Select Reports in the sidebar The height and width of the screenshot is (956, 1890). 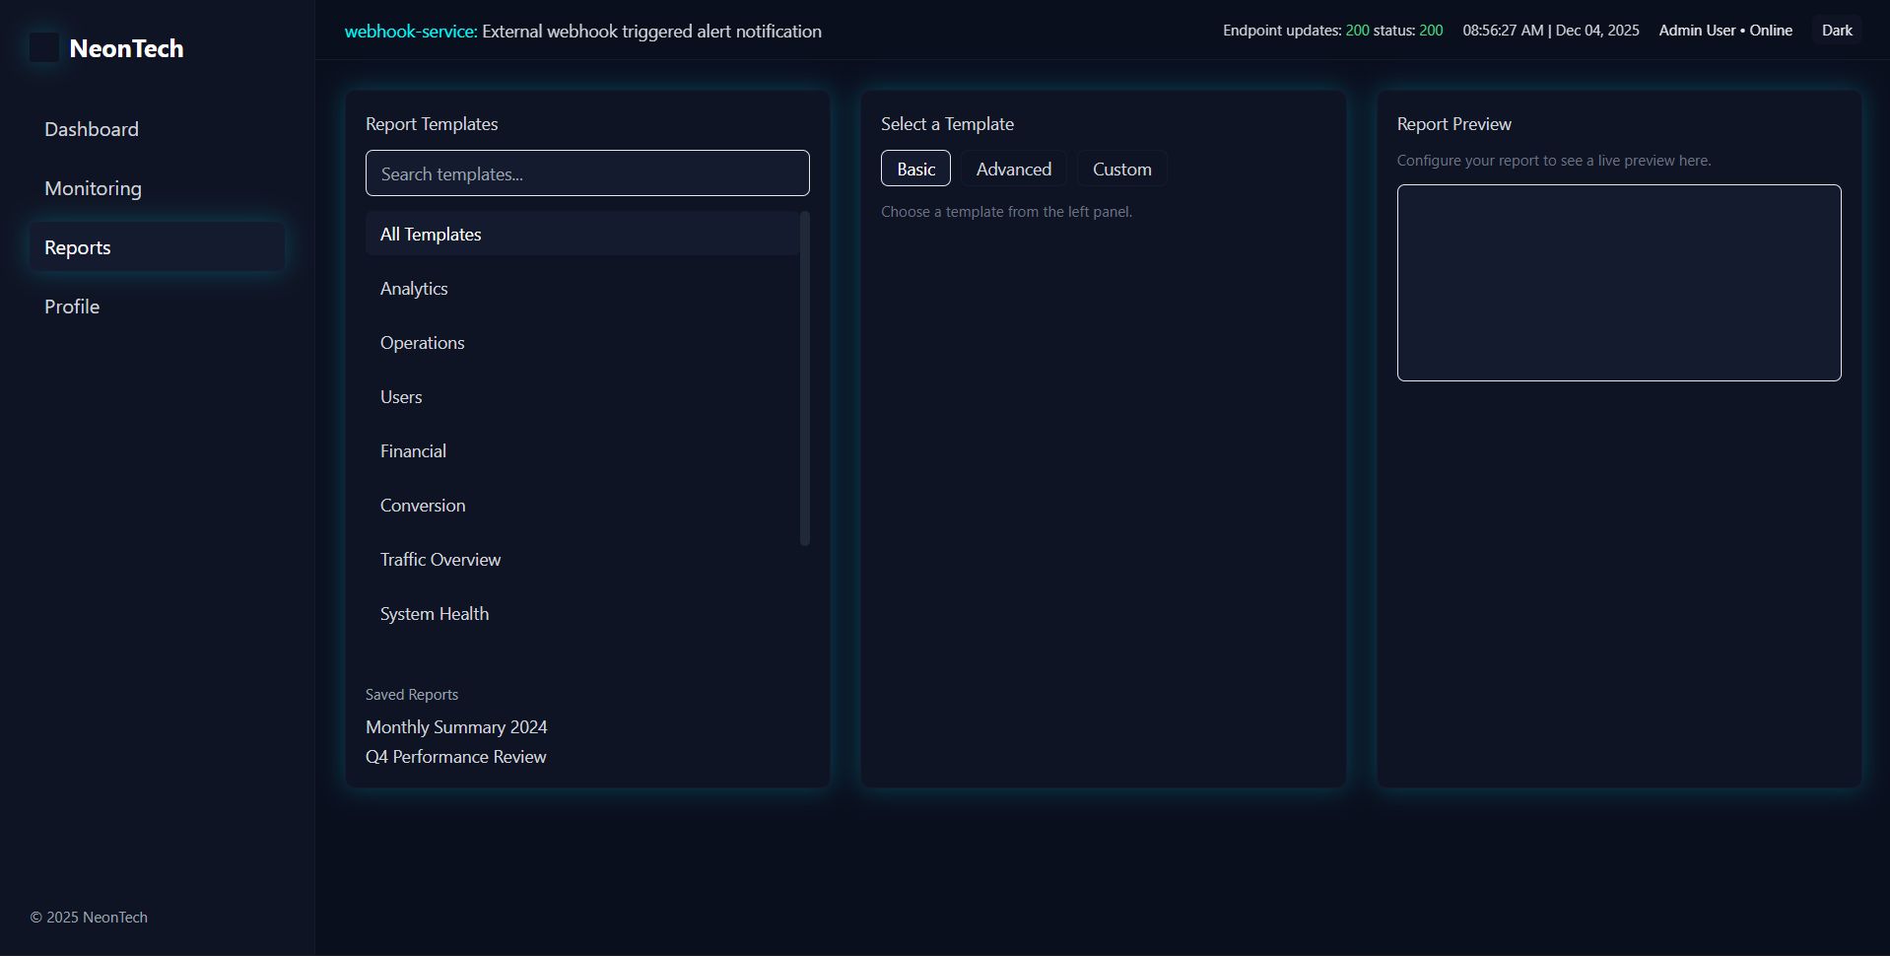[157, 247]
